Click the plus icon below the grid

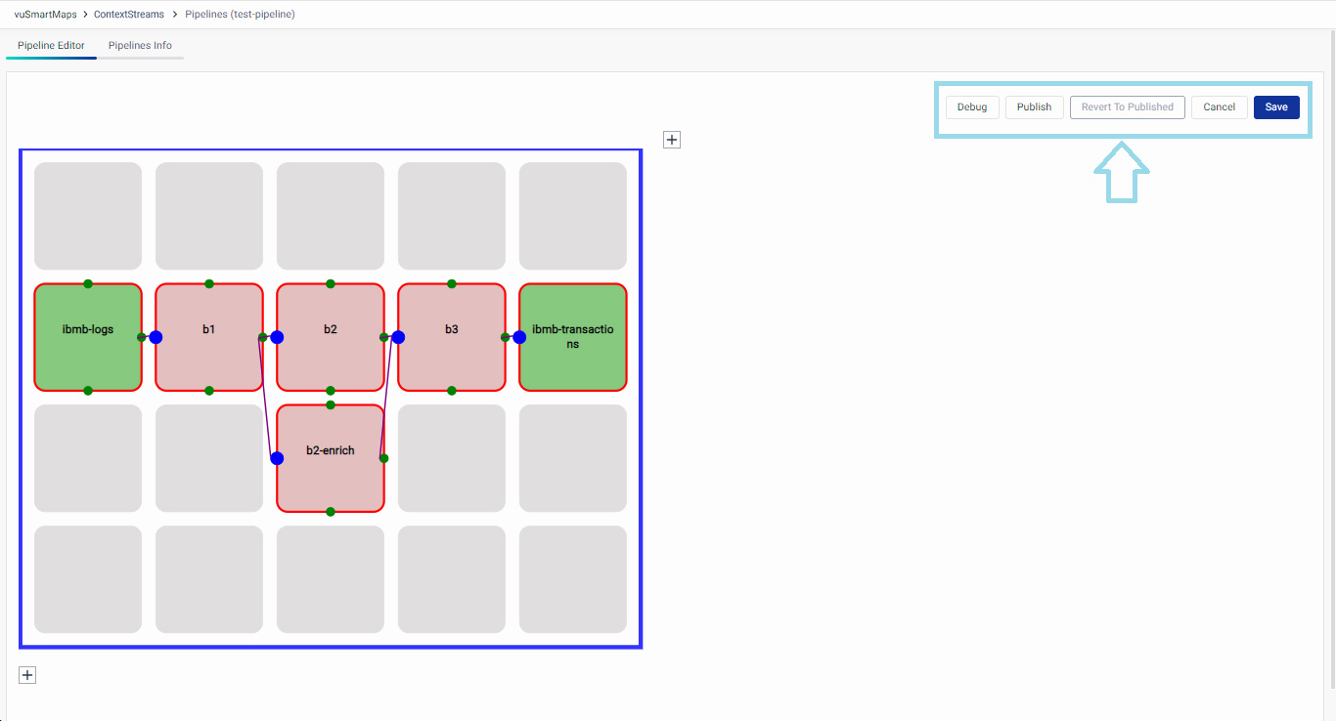[27, 675]
